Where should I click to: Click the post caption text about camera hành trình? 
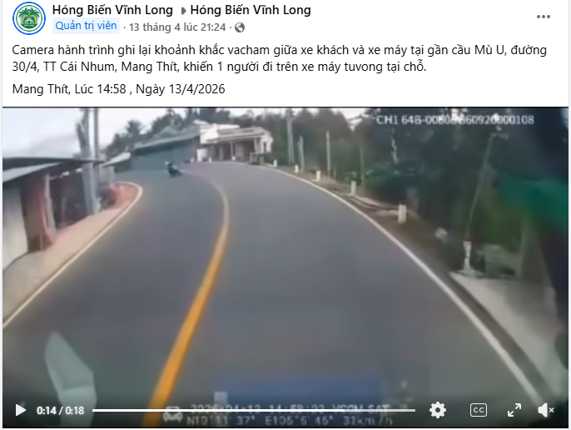[x=279, y=58]
